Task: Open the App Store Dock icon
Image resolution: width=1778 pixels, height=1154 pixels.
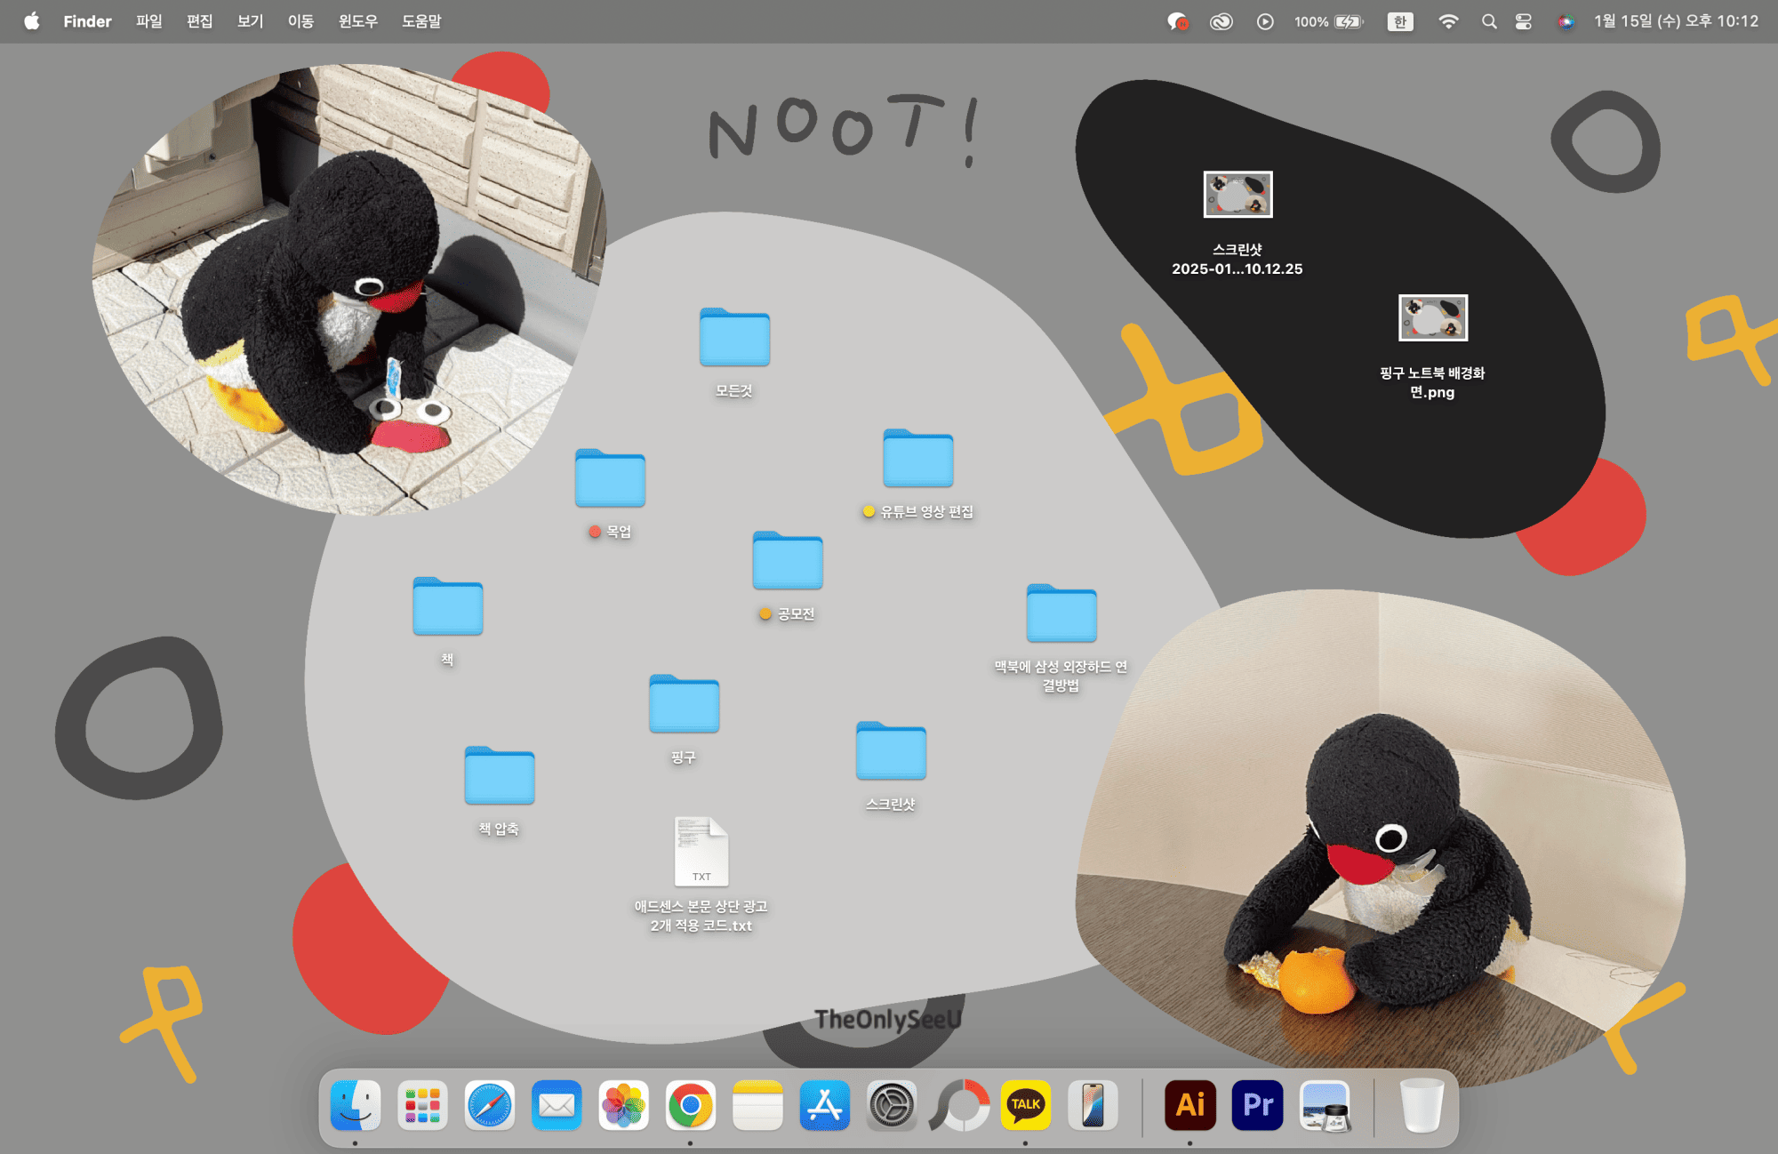Action: pyautogui.click(x=824, y=1105)
